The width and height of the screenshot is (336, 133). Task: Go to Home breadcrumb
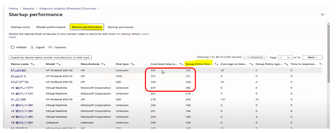tap(13, 9)
